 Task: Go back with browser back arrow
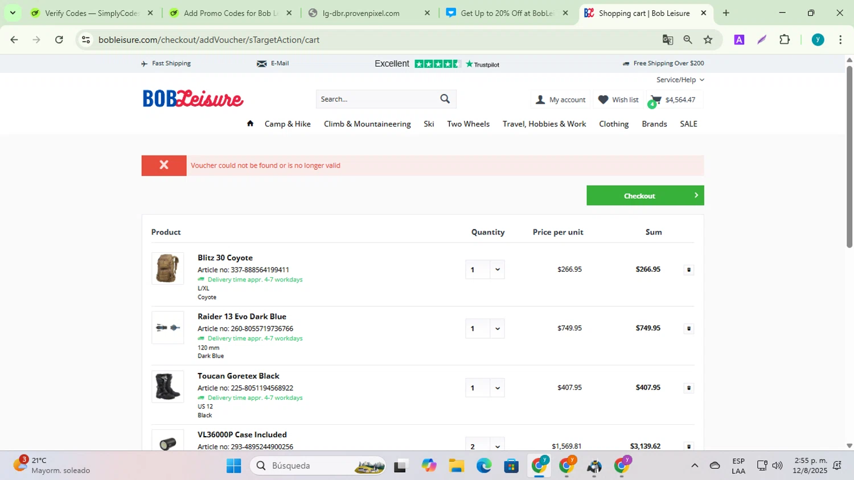pyautogui.click(x=14, y=40)
